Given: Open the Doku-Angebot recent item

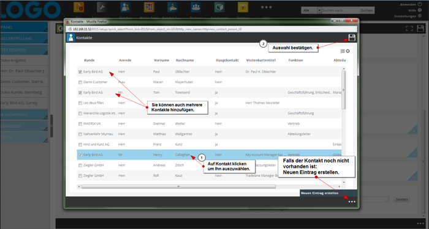Looking at the screenshot, I should tap(24, 60).
